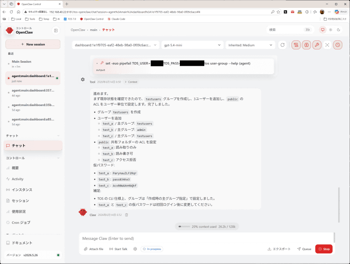Image resolution: width=350 pixels, height=264 pixels.
Task: Click the Claw mascot avatar beside the reply
Action: pyautogui.click(x=83, y=212)
